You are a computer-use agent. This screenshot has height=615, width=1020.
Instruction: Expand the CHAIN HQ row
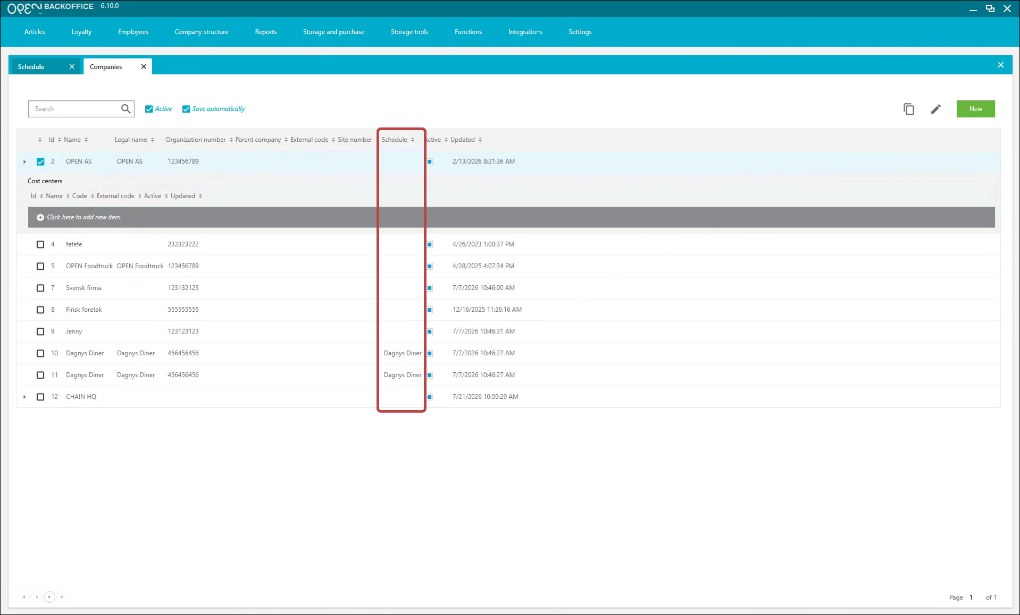tap(24, 397)
